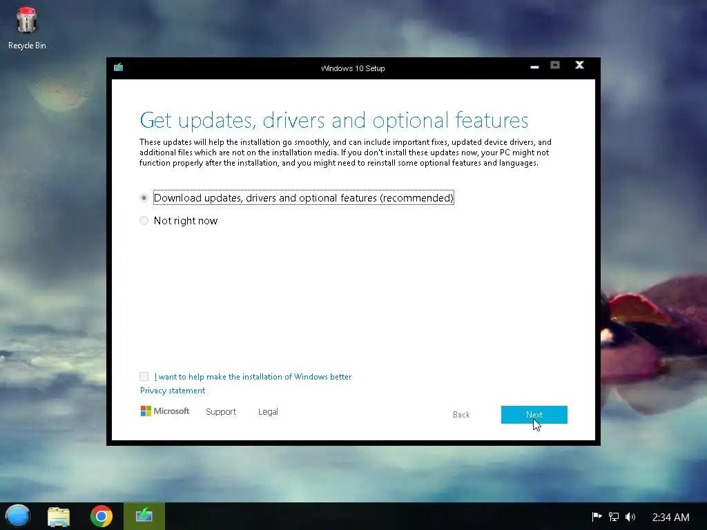Click the Microsoft logo in setup footer
Image resolution: width=707 pixels, height=530 pixels.
165,411
